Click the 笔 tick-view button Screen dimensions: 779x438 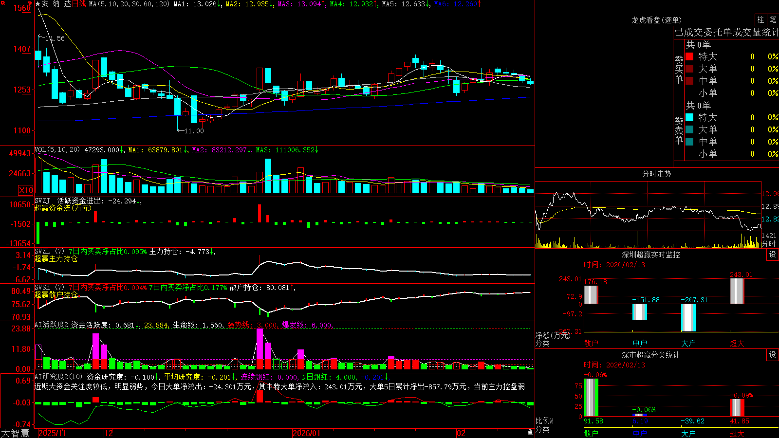click(x=773, y=20)
